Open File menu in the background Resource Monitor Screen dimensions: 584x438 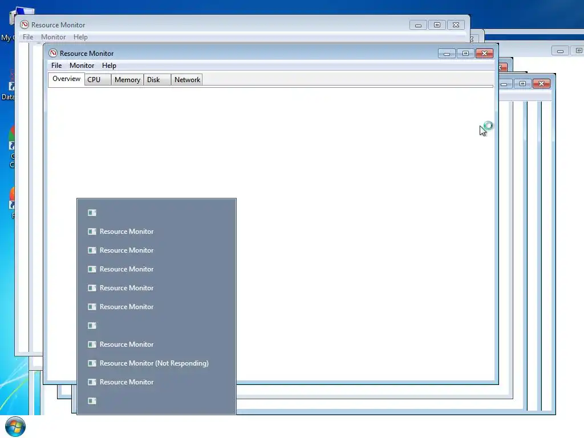28,37
